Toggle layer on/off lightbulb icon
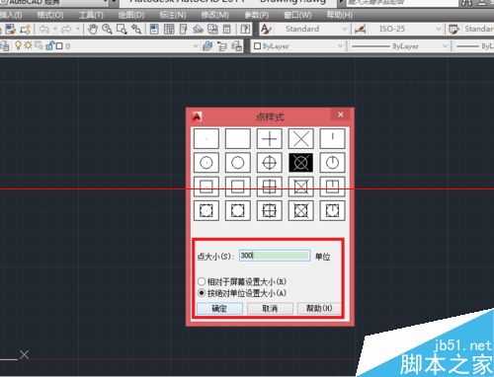Screen dimensions: 494x377 [x=18, y=45]
